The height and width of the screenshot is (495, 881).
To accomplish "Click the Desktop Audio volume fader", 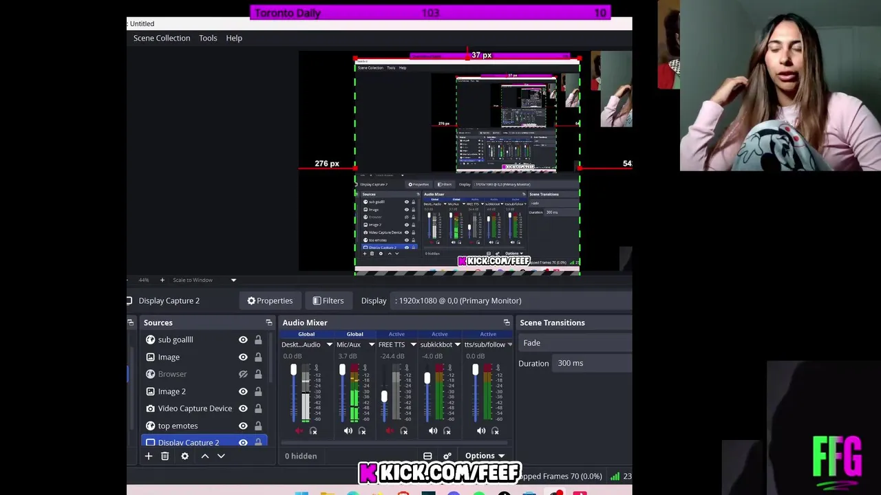I will (x=293, y=370).
